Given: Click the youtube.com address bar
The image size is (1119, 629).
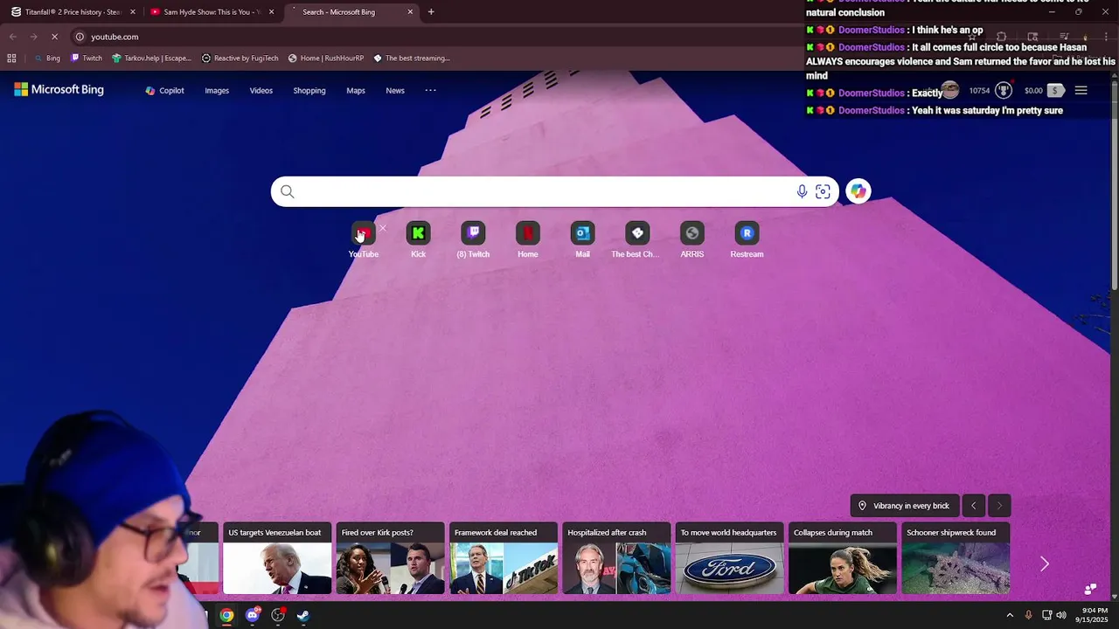Looking at the screenshot, I should pyautogui.click(x=437, y=37).
